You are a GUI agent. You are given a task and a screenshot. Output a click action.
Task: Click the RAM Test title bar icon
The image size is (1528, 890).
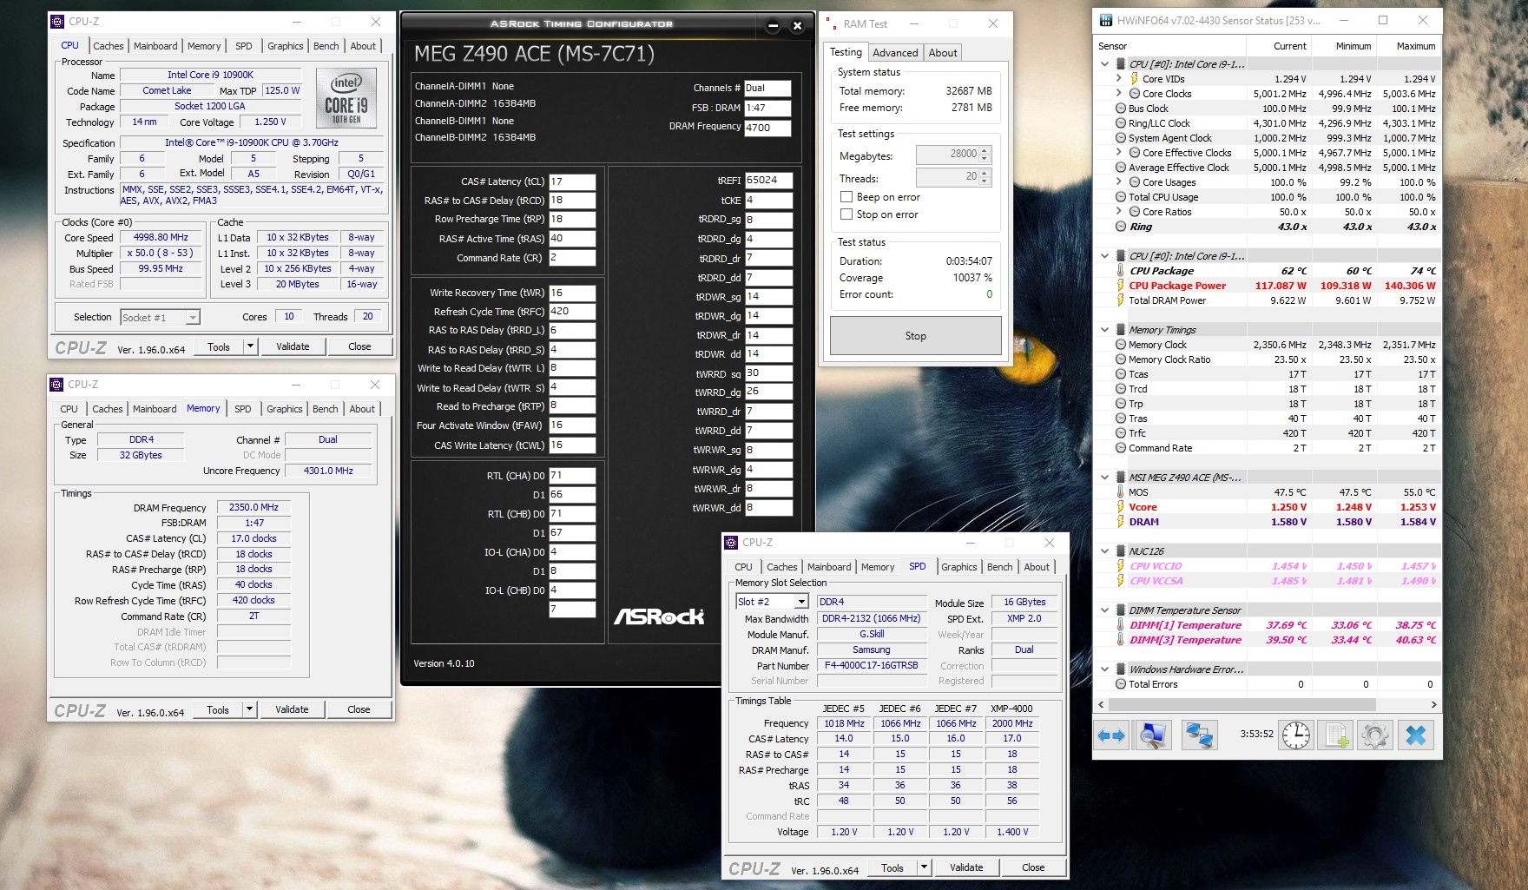(x=831, y=24)
